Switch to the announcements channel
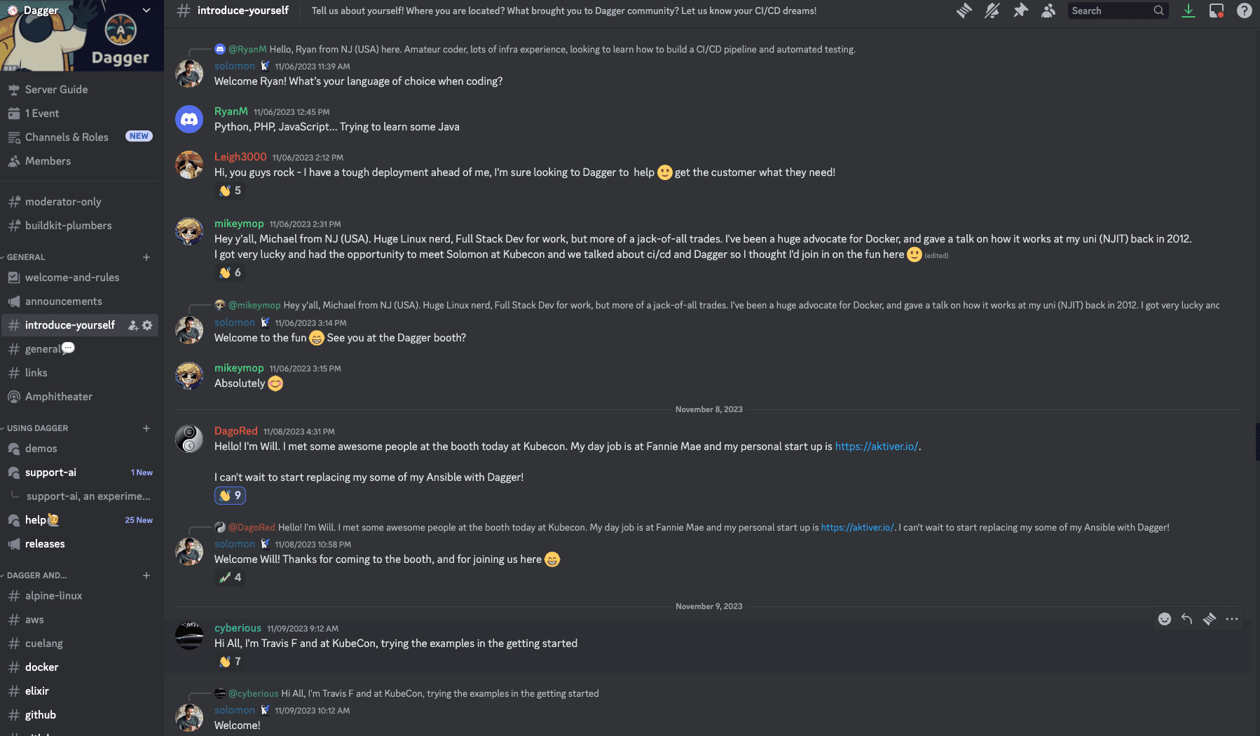The width and height of the screenshot is (1260, 736). [63, 301]
